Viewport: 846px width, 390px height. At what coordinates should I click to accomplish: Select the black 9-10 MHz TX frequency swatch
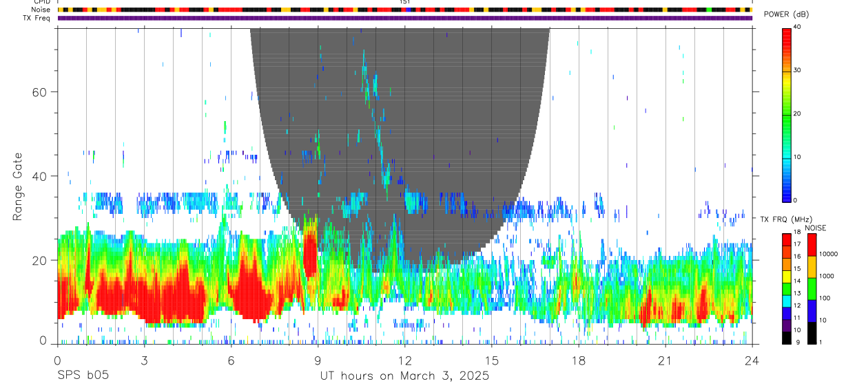(787, 338)
